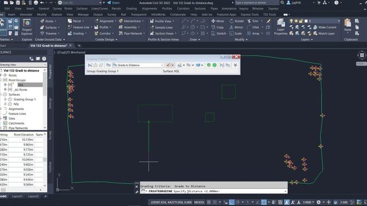
Task: Toggle layer 0 on/off lightbulb
Action: click(291, 21)
